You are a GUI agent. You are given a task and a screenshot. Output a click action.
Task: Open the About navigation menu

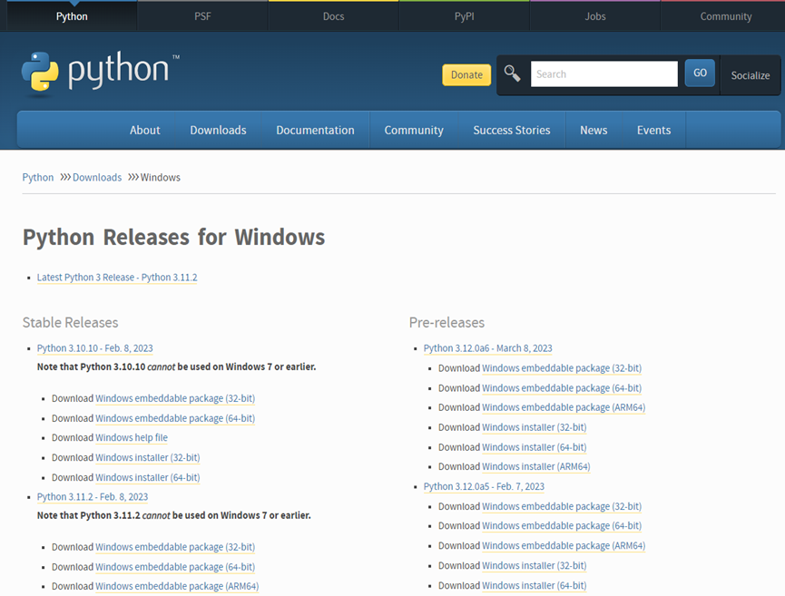[x=144, y=130]
